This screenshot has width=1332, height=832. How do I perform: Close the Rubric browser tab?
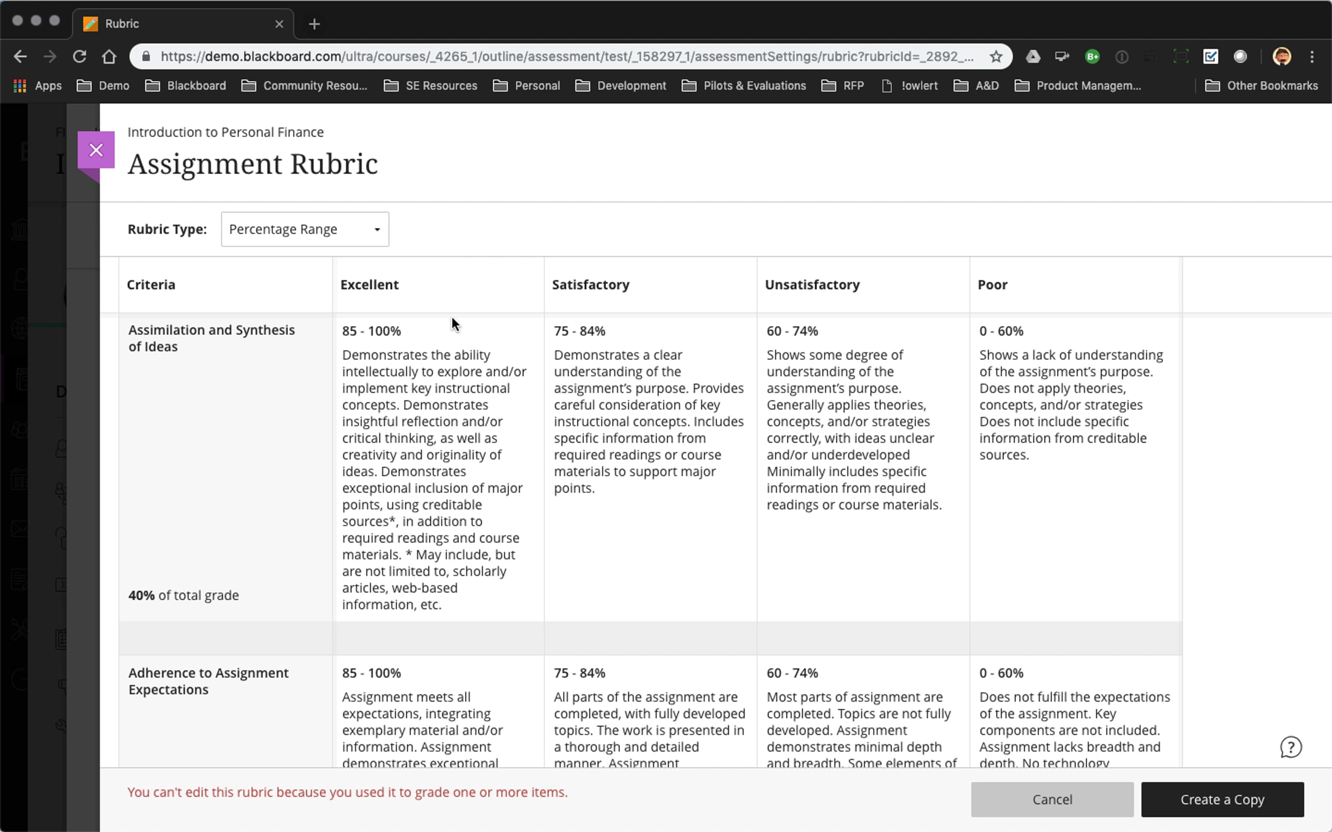click(x=279, y=24)
